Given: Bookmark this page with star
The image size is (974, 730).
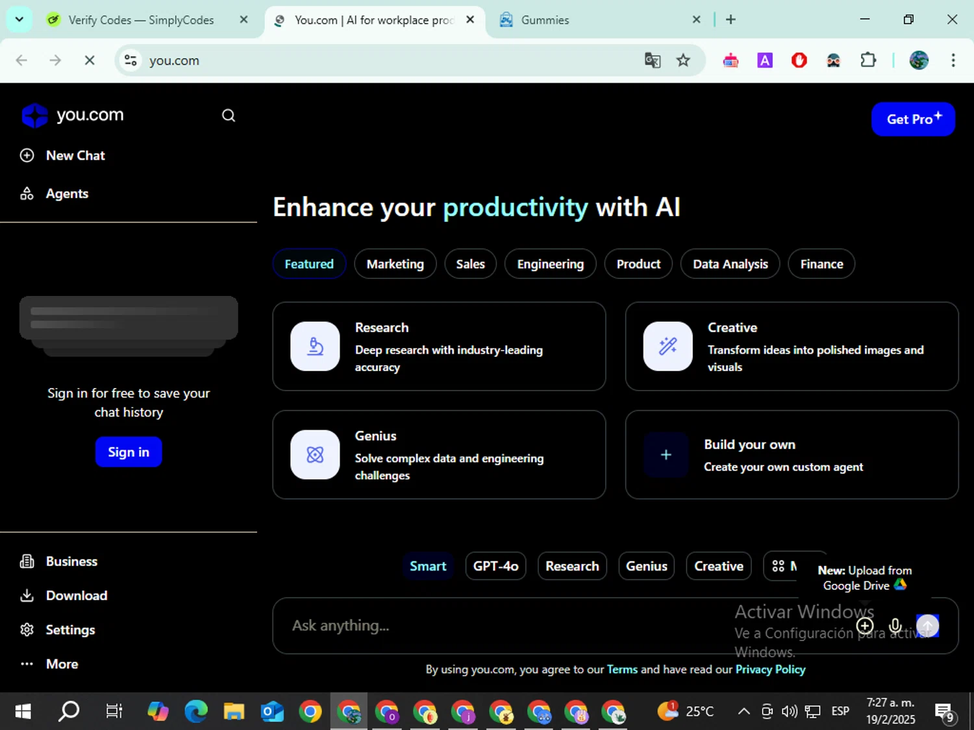Looking at the screenshot, I should click(683, 60).
